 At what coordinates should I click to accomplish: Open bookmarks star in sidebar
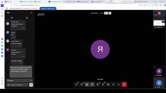click(2, 9)
